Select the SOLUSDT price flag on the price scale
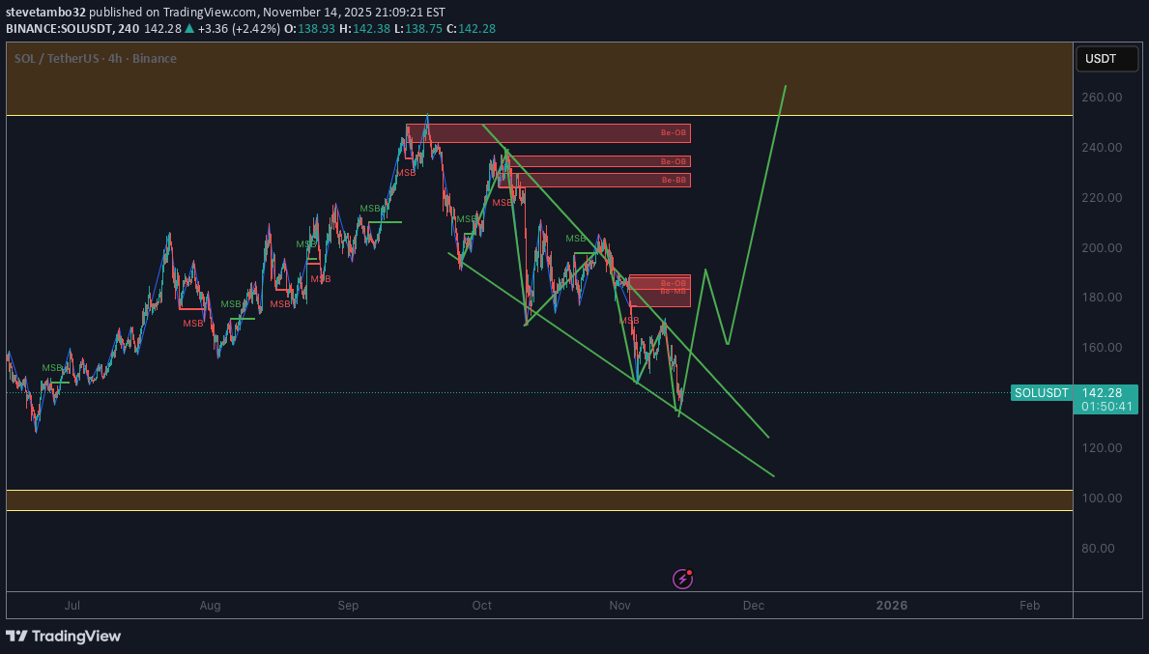The image size is (1149, 654). click(1041, 392)
